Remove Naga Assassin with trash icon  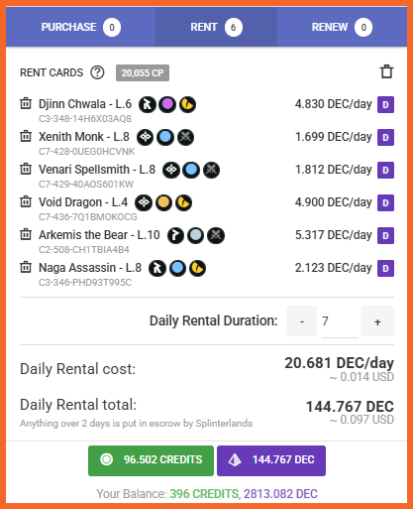[x=26, y=267]
